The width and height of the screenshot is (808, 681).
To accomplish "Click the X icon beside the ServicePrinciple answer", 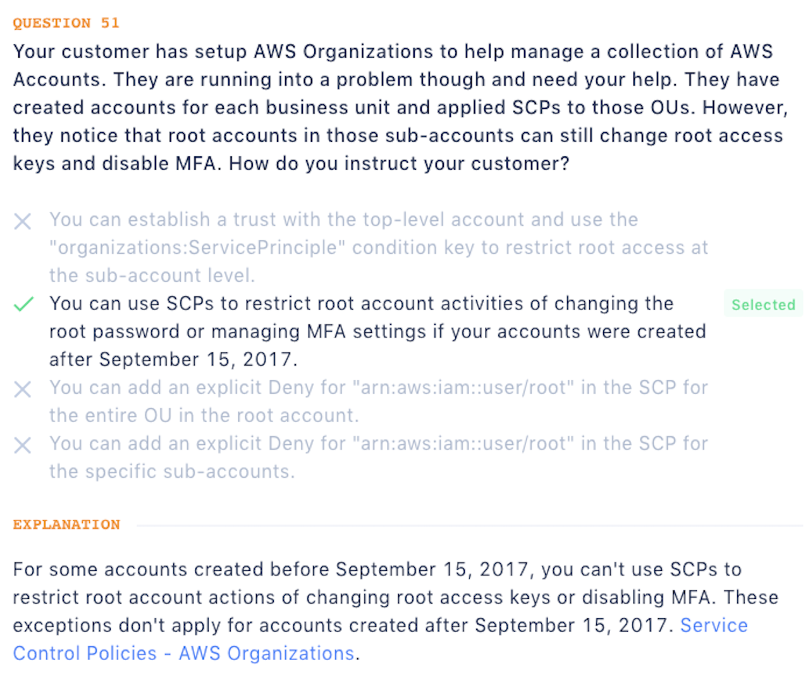I will (23, 222).
